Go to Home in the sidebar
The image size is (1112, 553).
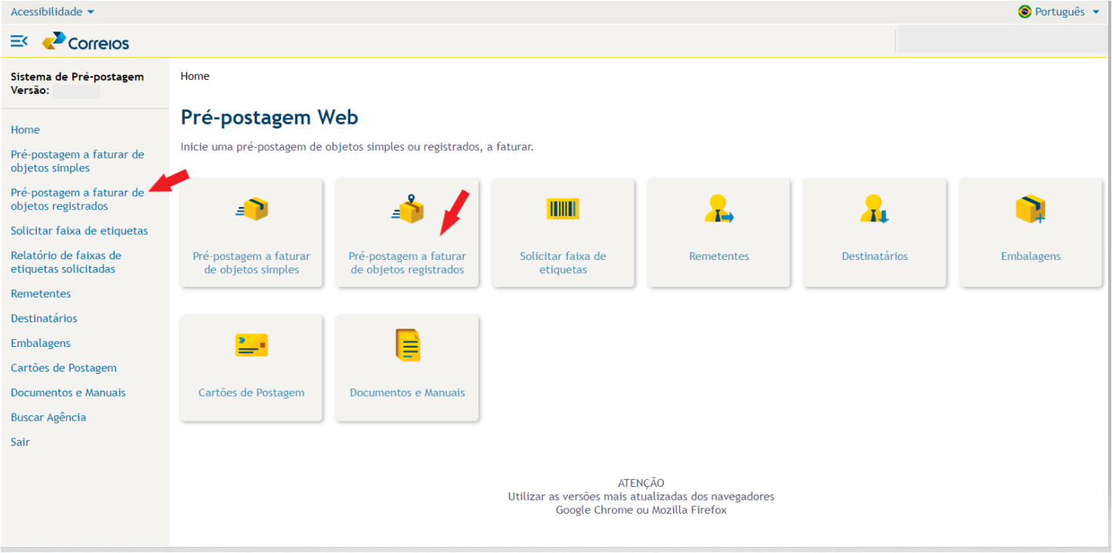(25, 130)
